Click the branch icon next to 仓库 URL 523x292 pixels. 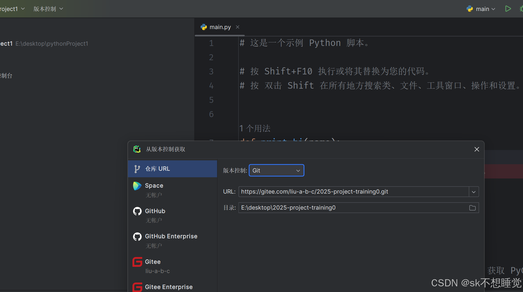click(x=137, y=169)
